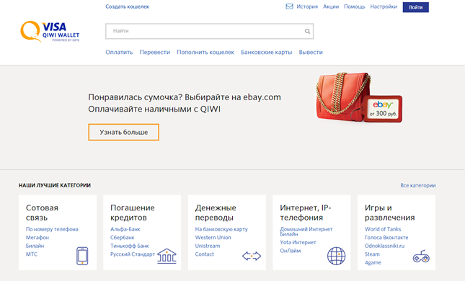This screenshot has width=465, height=281.
Task: Select the Голоса Вконтакте link
Action: pos(386,238)
